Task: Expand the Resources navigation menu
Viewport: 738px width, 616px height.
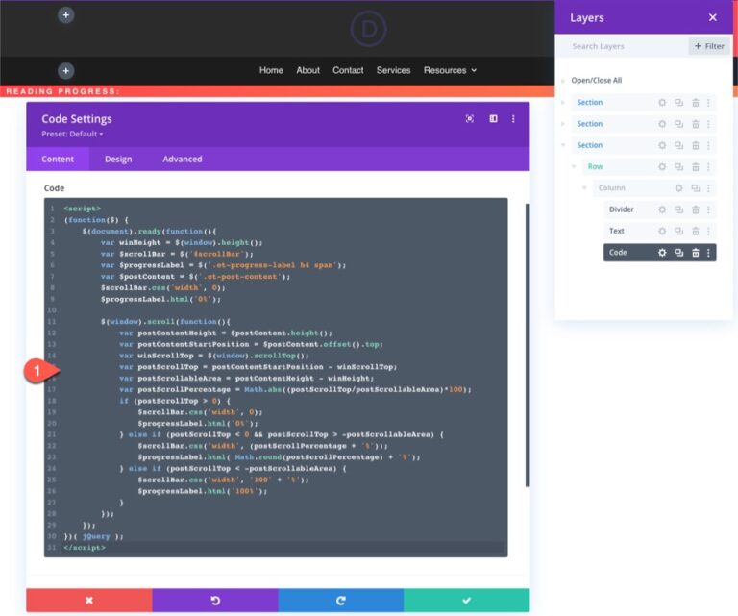Action: 450,70
